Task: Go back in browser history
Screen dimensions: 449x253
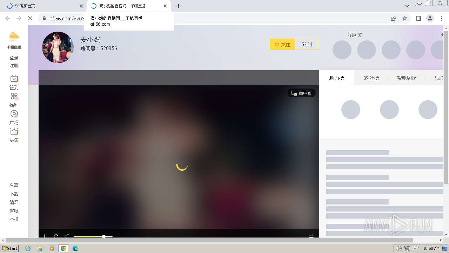Action: 8,18
